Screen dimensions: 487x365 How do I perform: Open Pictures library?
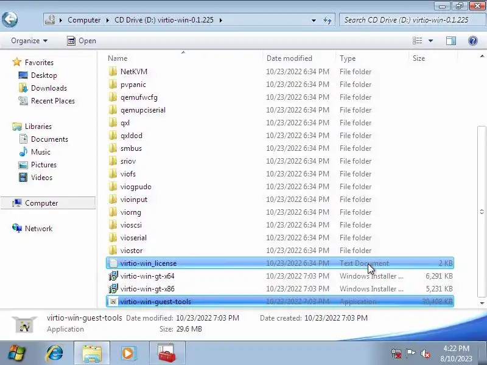38,164
